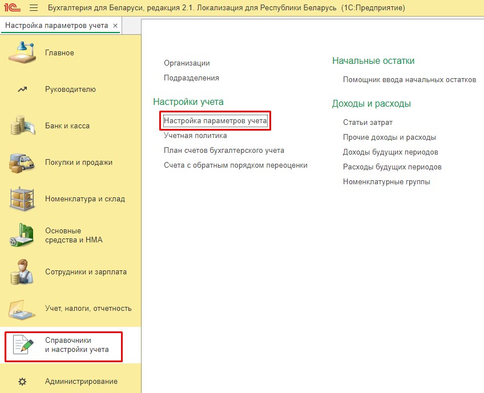Switch to Настройка параметров учета tab
The height and width of the screenshot is (393, 484).
57,26
